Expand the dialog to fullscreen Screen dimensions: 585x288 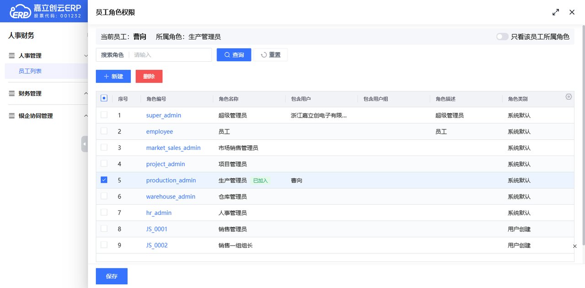pos(556,12)
